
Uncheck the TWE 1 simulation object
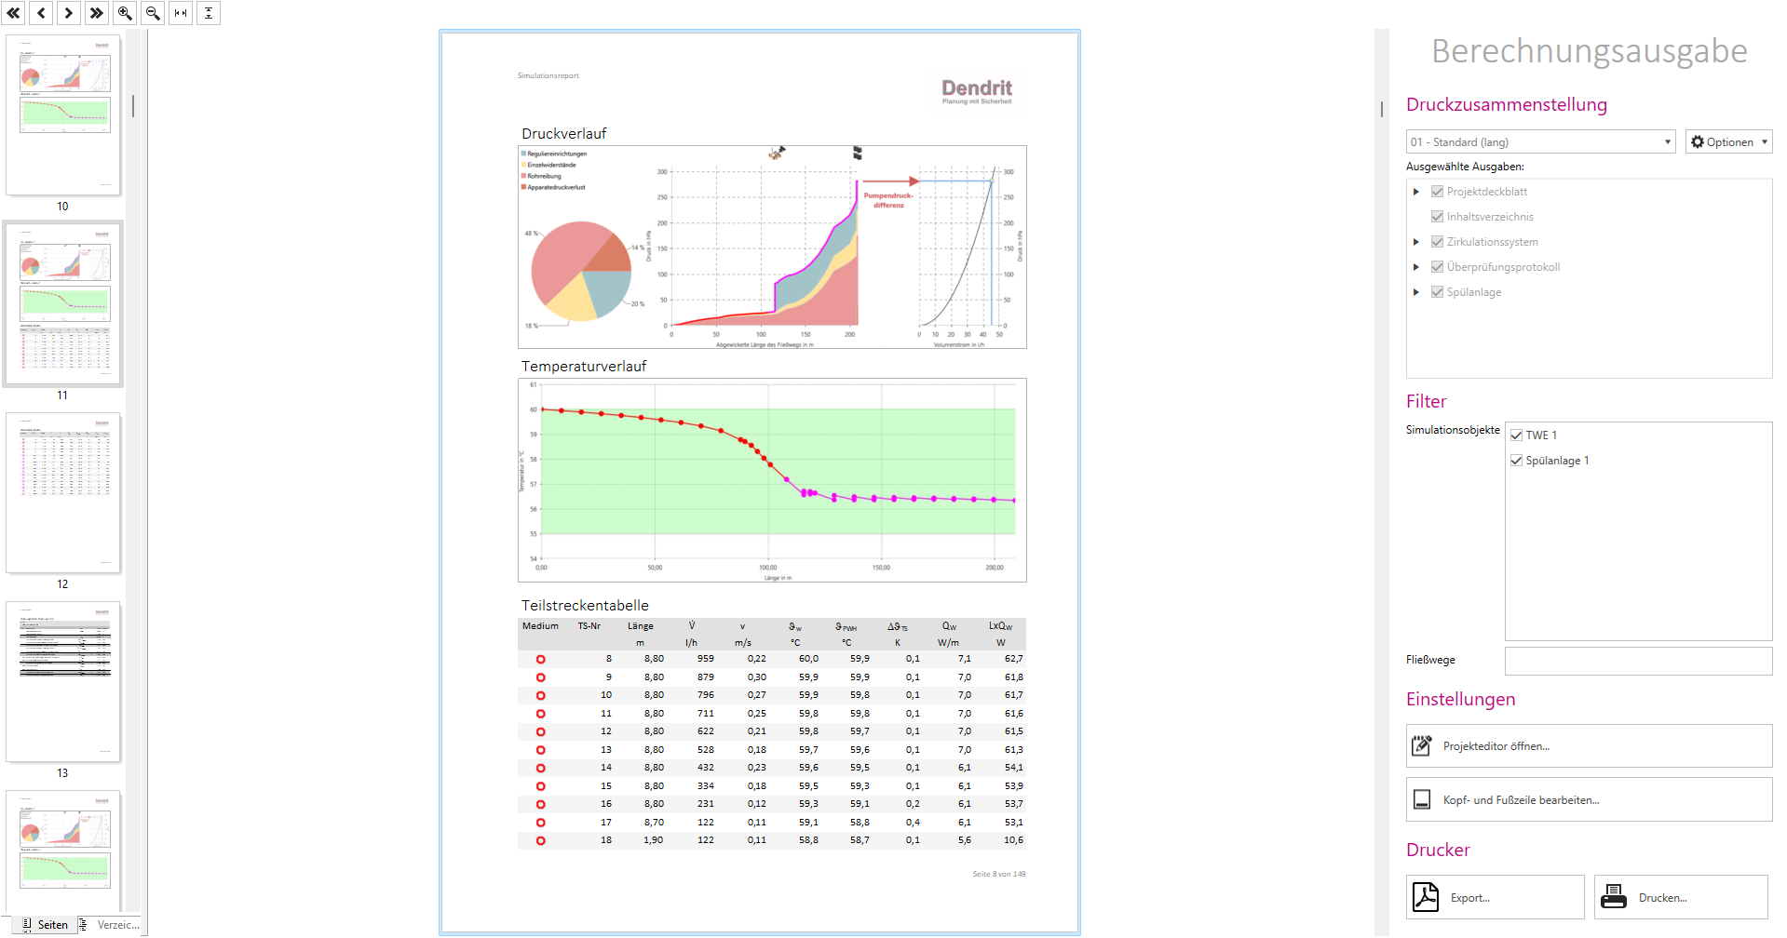[x=1516, y=435]
